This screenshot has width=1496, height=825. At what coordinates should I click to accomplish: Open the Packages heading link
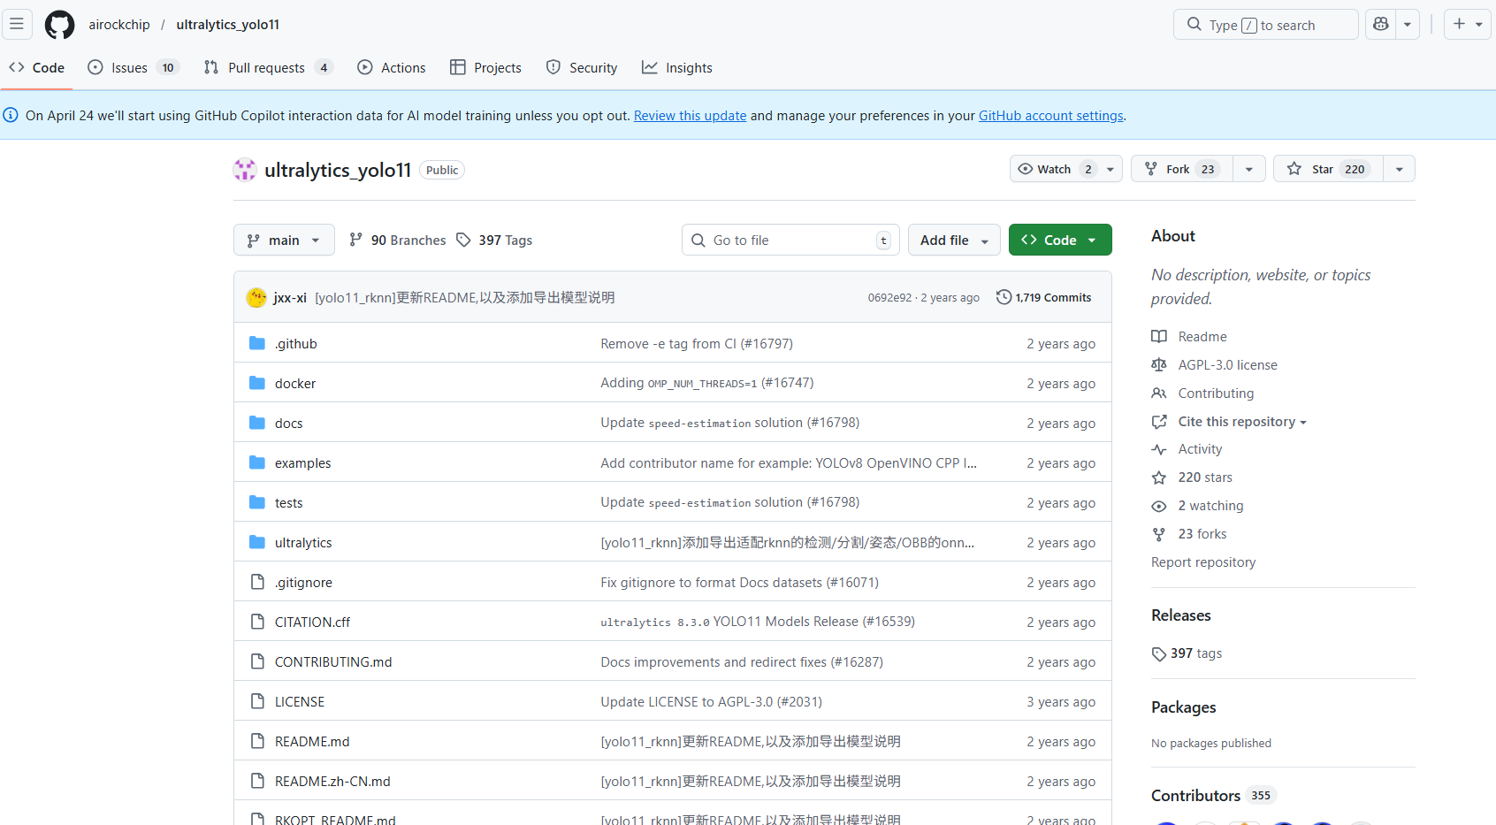(x=1184, y=707)
